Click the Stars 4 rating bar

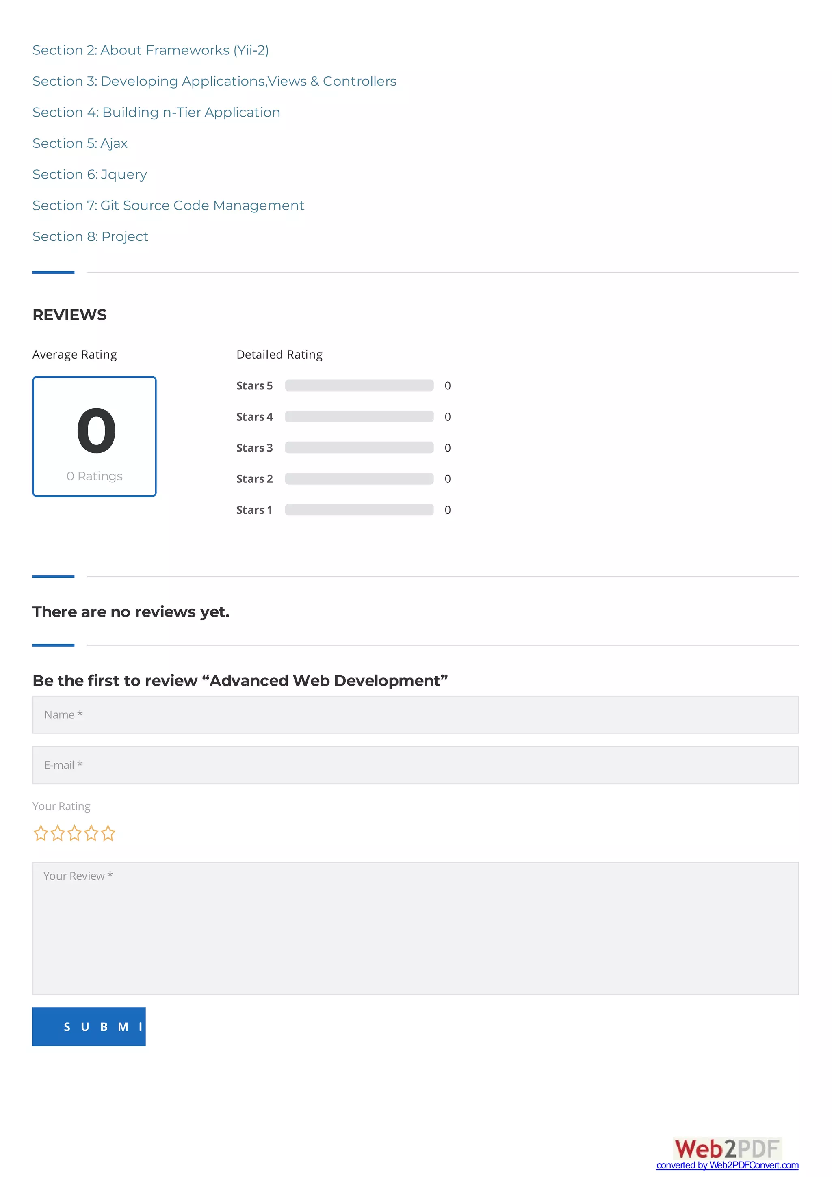pos(360,416)
